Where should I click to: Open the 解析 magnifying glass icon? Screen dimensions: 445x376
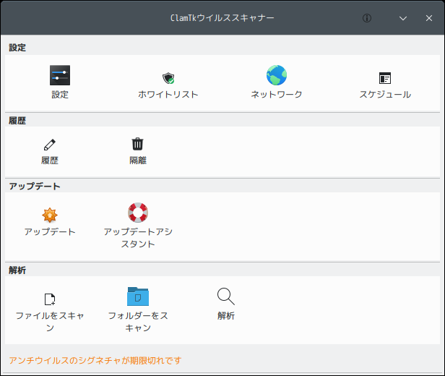226,296
